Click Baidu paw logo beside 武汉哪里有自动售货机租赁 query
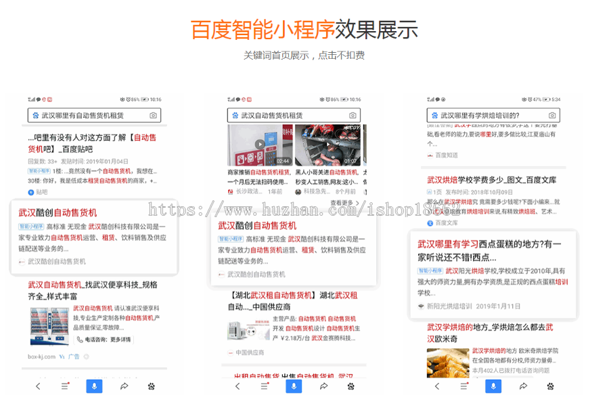Screen dimensions: 609x416 pos(36,116)
